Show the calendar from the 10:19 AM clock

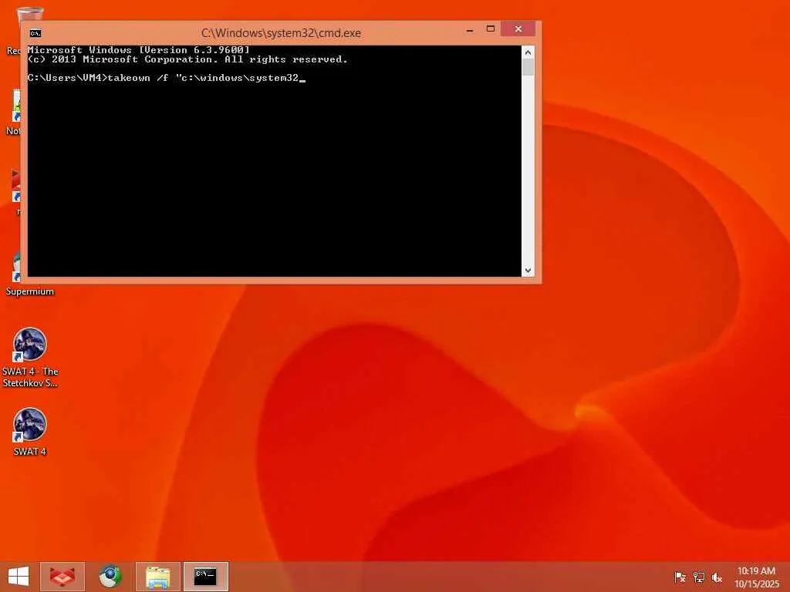click(756, 577)
